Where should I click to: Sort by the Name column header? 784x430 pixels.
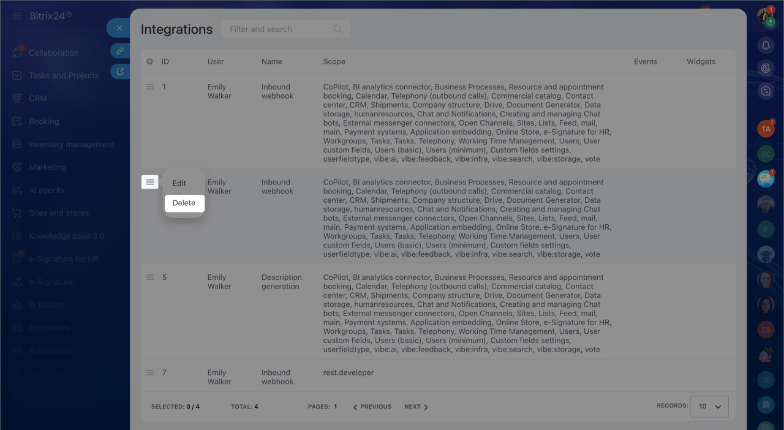[x=272, y=61]
